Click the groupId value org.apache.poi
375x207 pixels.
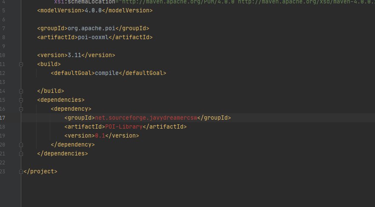tap(92, 28)
